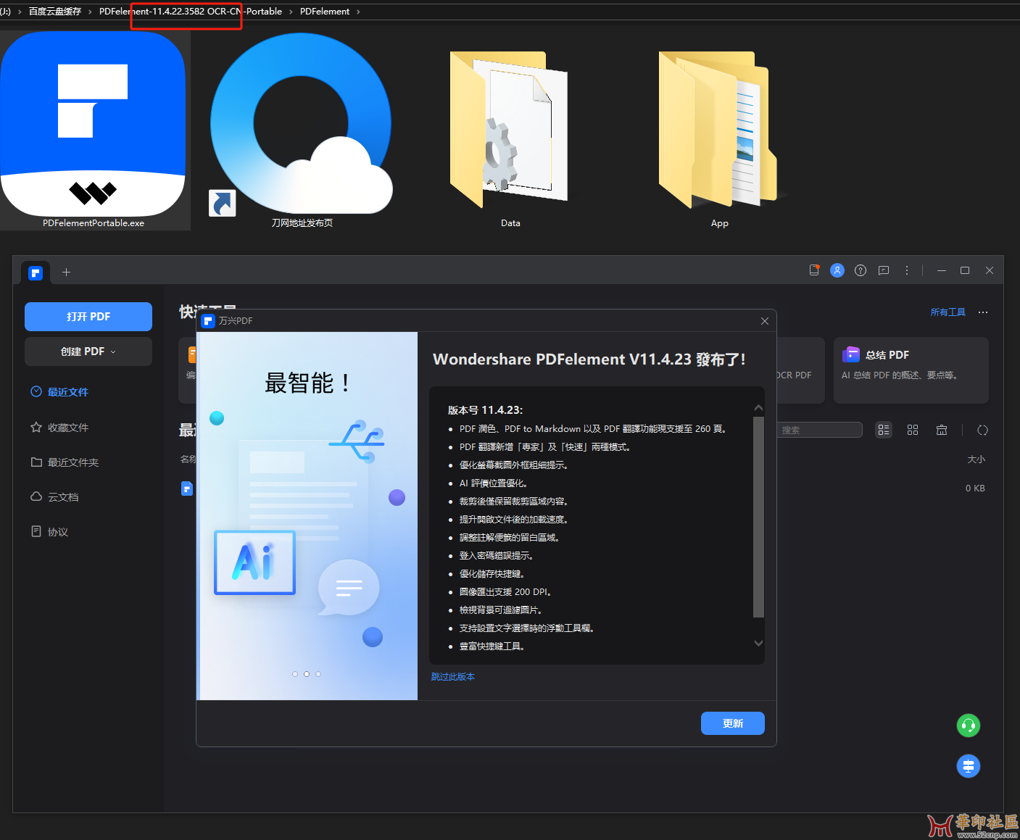Viewport: 1020px width, 840px height.
Task: Click the 跳过此版本 skip version link
Action: click(452, 677)
